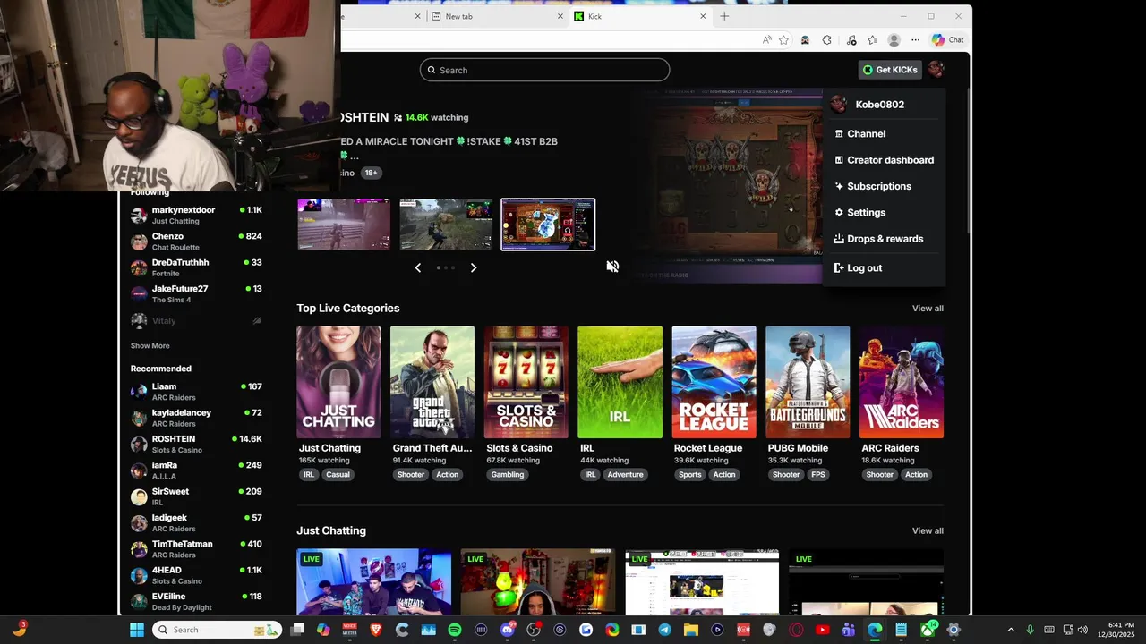Open YouTube icon in the taskbar
Image resolution: width=1146 pixels, height=644 pixels.
[822, 630]
